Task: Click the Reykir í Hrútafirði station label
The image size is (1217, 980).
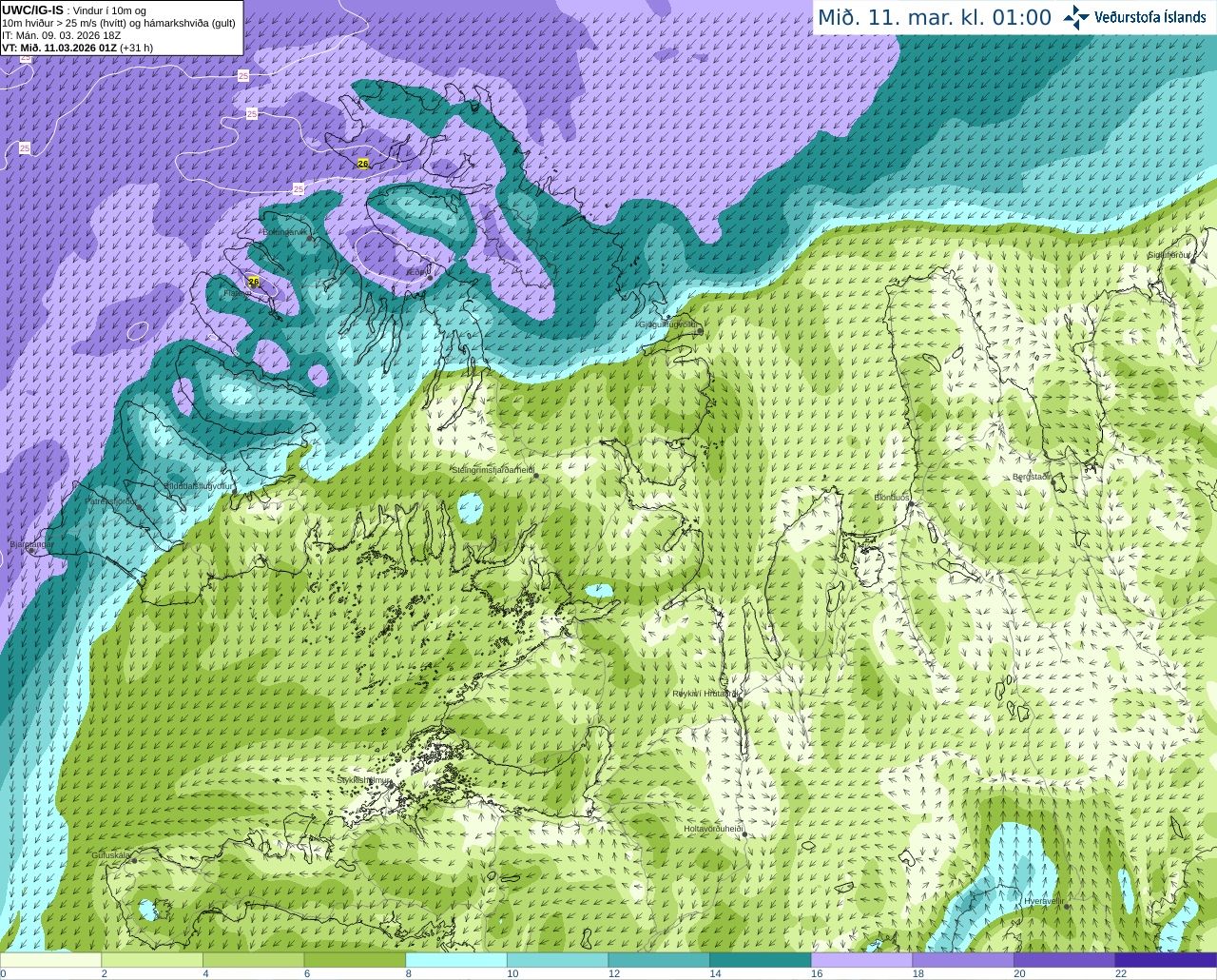Action: click(705, 694)
